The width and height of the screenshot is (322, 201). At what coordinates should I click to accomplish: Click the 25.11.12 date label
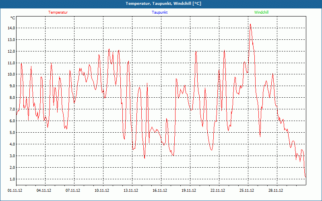(247, 191)
